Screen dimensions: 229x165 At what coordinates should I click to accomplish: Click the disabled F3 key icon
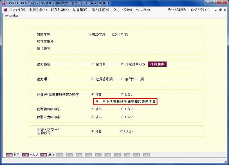click(x=60, y=155)
